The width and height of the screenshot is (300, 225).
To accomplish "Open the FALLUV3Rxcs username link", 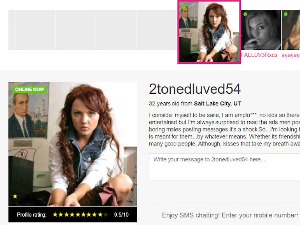I will click(259, 55).
